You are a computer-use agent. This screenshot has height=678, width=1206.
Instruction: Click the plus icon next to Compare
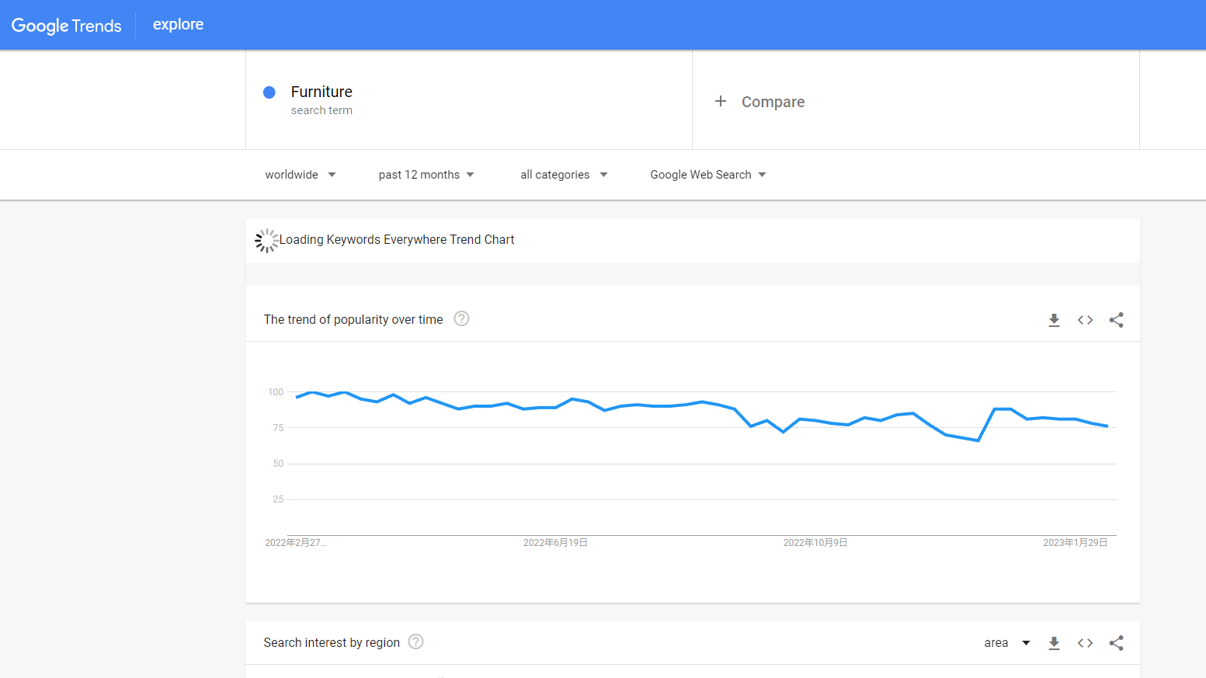pos(721,102)
